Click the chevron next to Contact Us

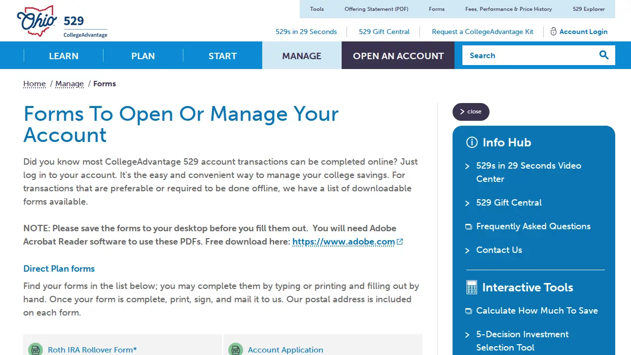467,250
